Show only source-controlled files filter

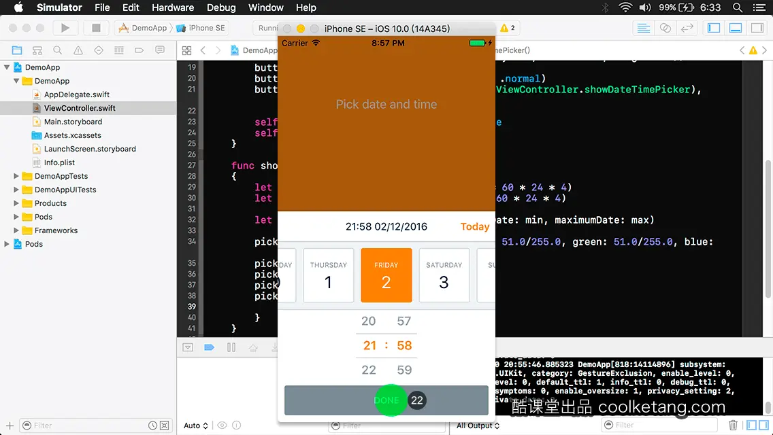[165, 425]
